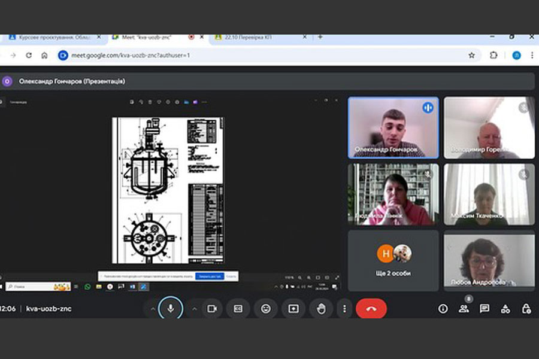The width and height of the screenshot is (539, 359).
Task: Show the participants list
Action: pyautogui.click(x=464, y=309)
